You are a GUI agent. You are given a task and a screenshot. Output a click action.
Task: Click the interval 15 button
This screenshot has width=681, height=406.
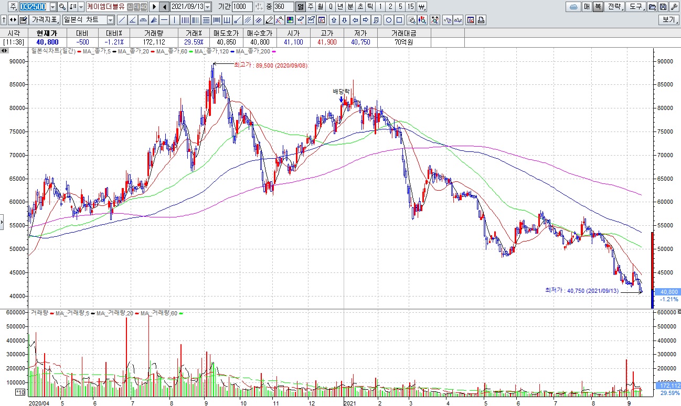point(410,7)
